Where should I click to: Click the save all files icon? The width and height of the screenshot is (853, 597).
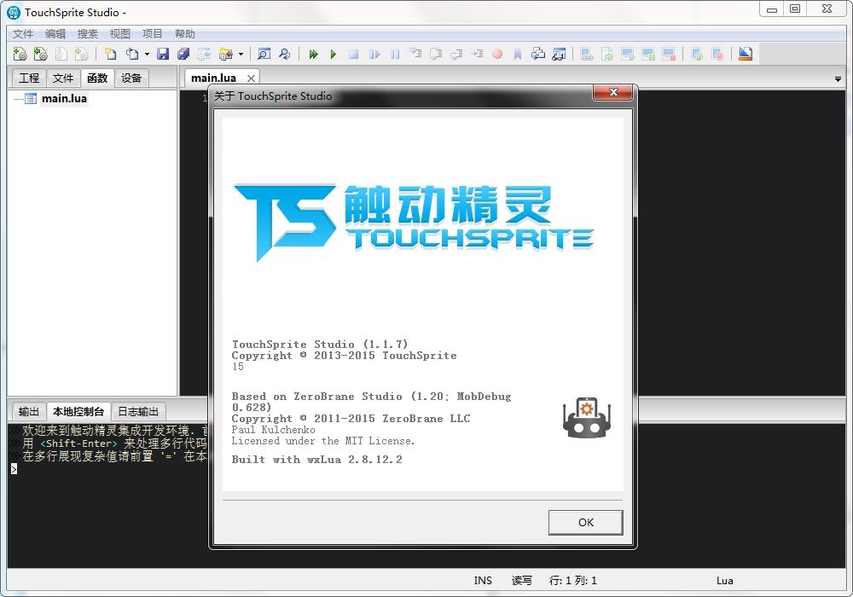[x=183, y=54]
